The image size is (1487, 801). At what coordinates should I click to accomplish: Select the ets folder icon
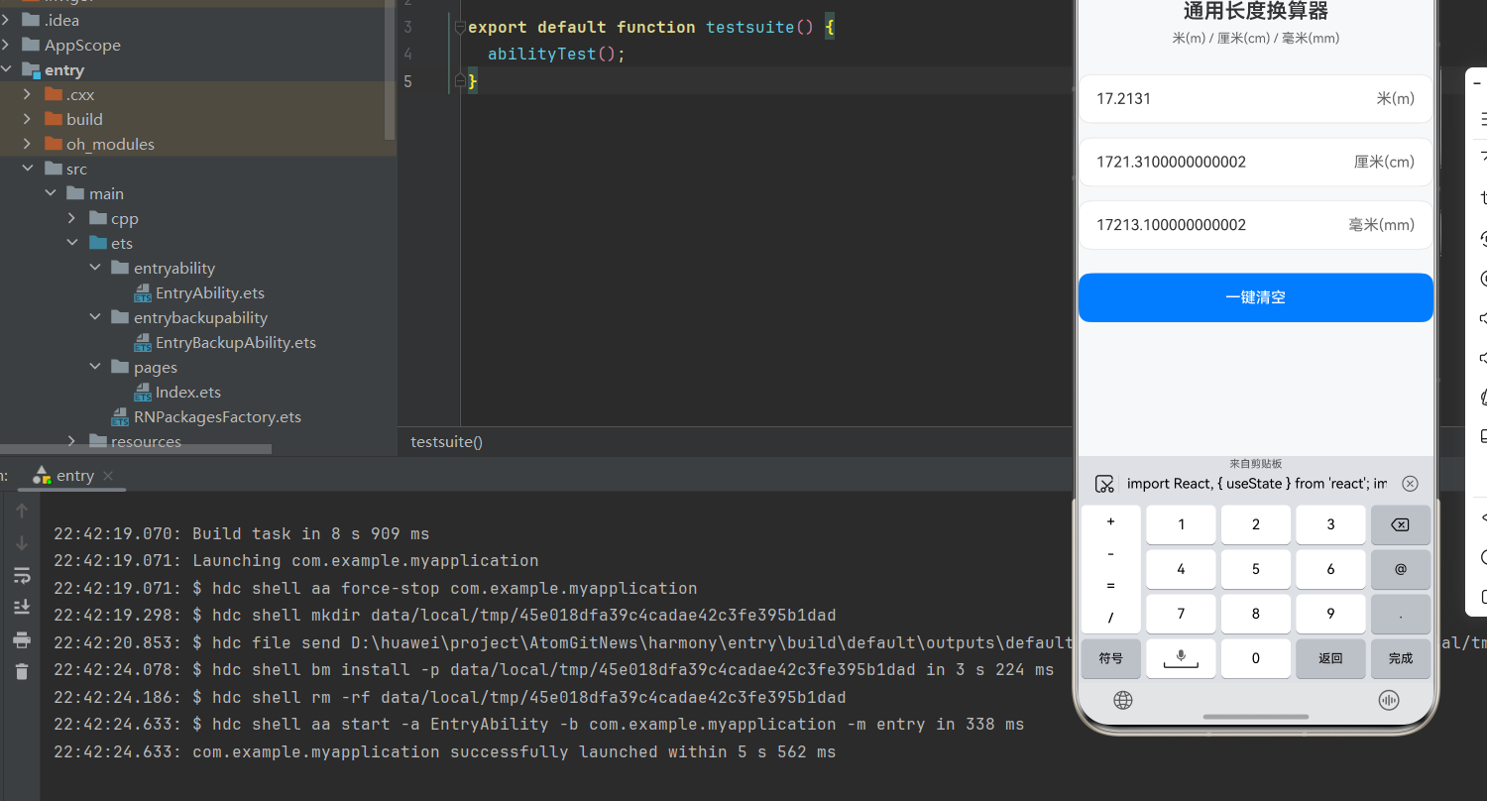[x=98, y=243]
